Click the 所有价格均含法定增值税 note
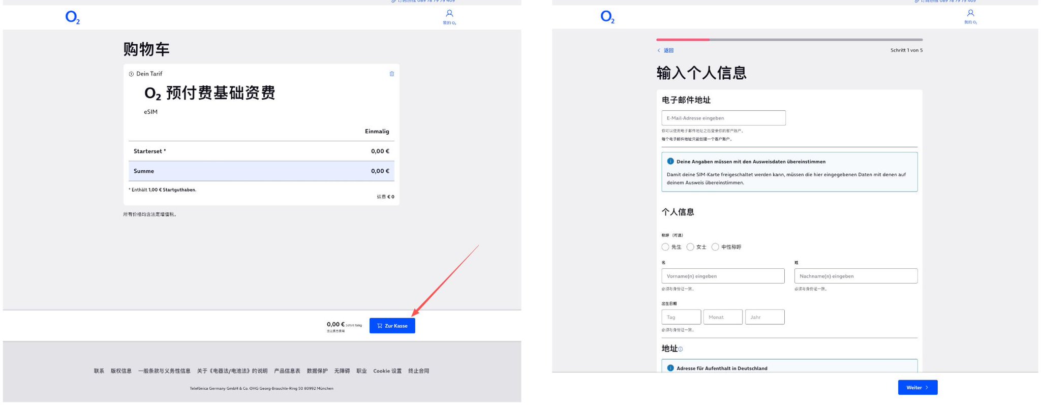1041x405 pixels. click(150, 214)
